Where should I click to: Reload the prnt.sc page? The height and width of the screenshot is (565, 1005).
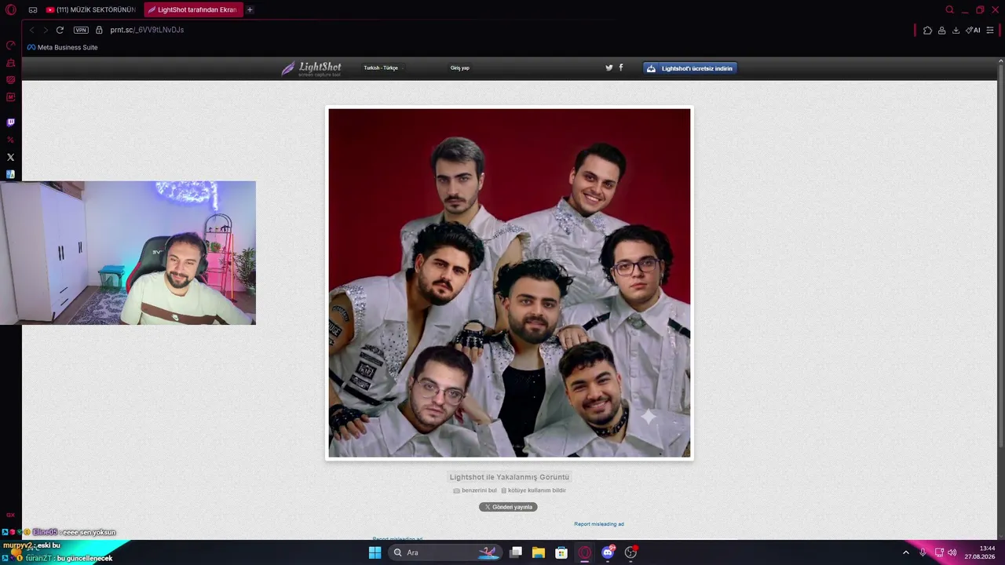pos(60,30)
